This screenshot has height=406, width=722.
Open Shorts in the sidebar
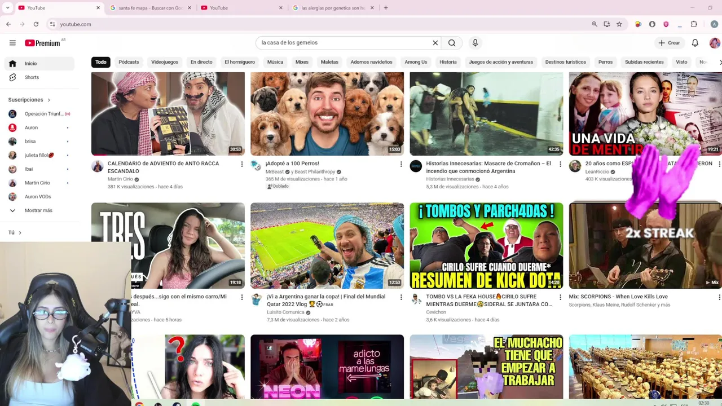click(x=39, y=77)
